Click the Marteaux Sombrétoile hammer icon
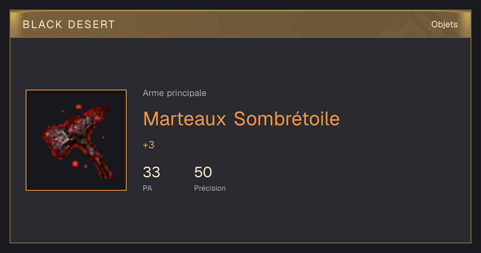 click(x=76, y=140)
